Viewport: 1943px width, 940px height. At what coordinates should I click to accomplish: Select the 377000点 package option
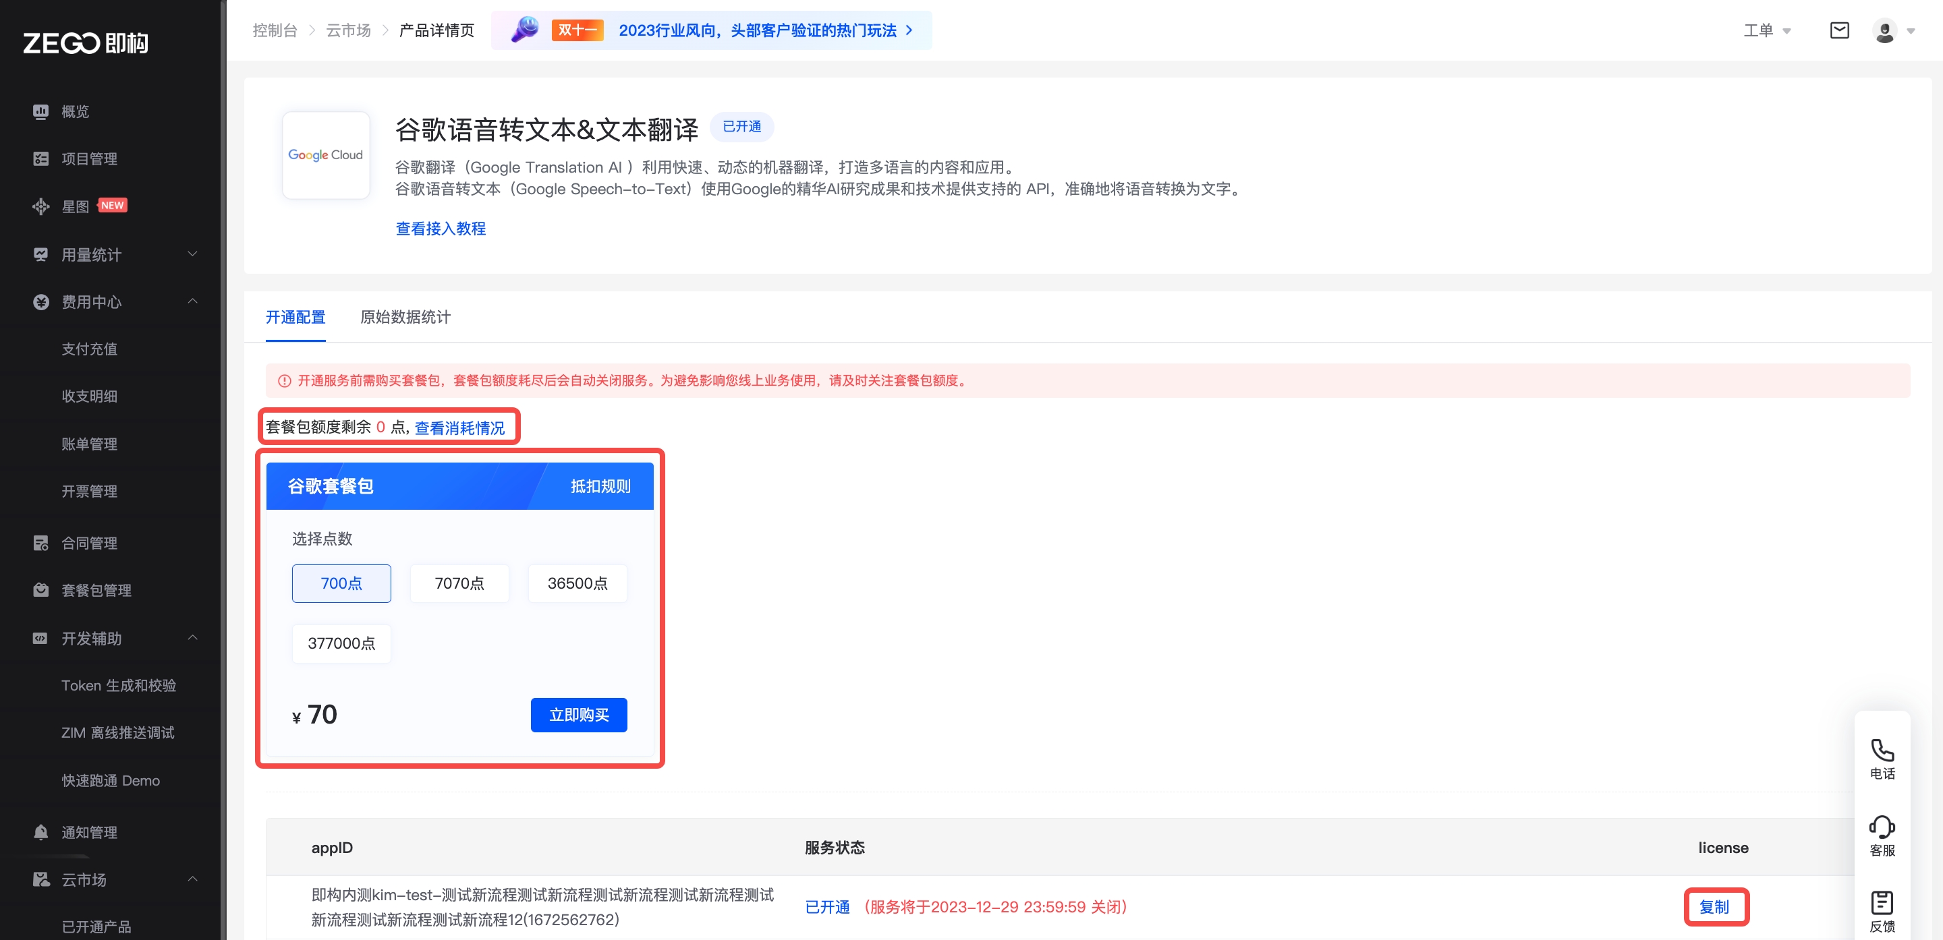click(x=341, y=643)
